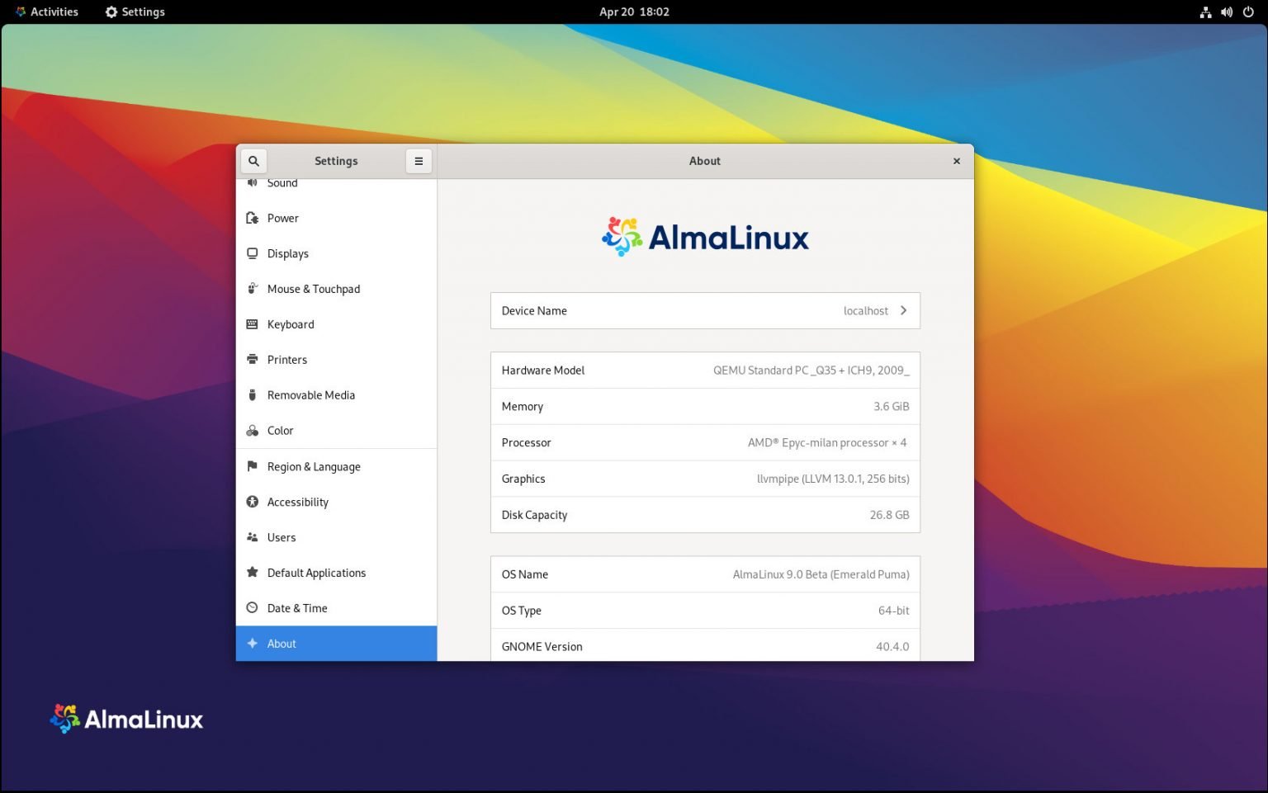Select Users in the sidebar
The image size is (1268, 793).
pos(282,537)
